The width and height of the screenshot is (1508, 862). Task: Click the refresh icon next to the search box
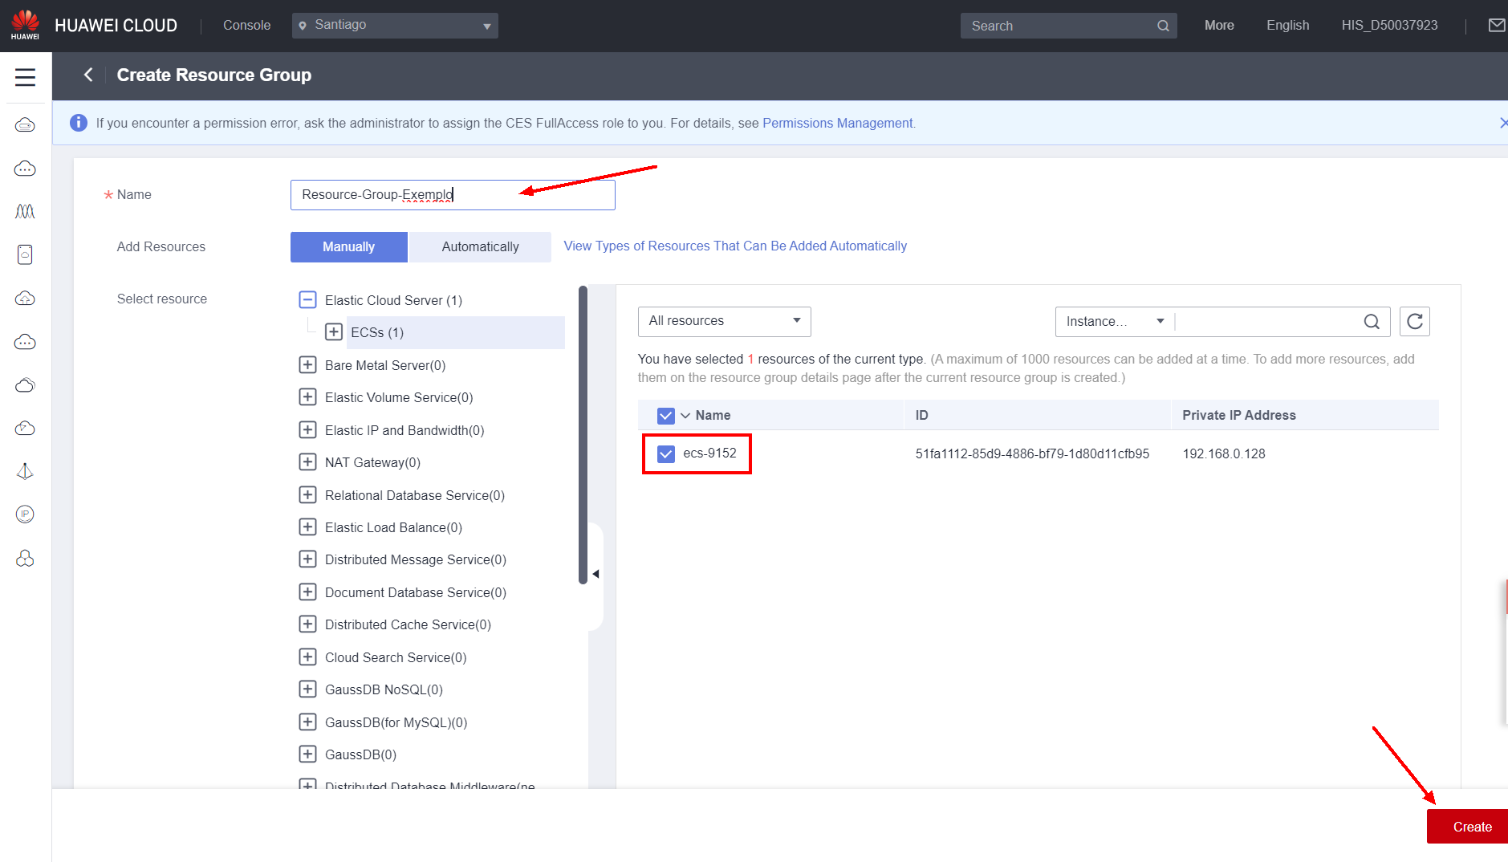[1414, 322]
